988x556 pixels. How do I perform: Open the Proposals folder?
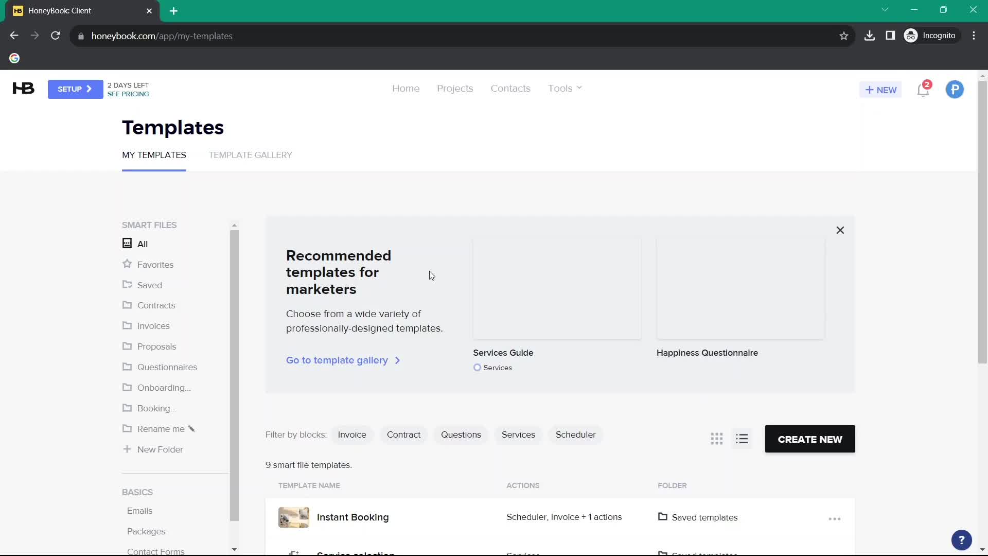point(149,347)
